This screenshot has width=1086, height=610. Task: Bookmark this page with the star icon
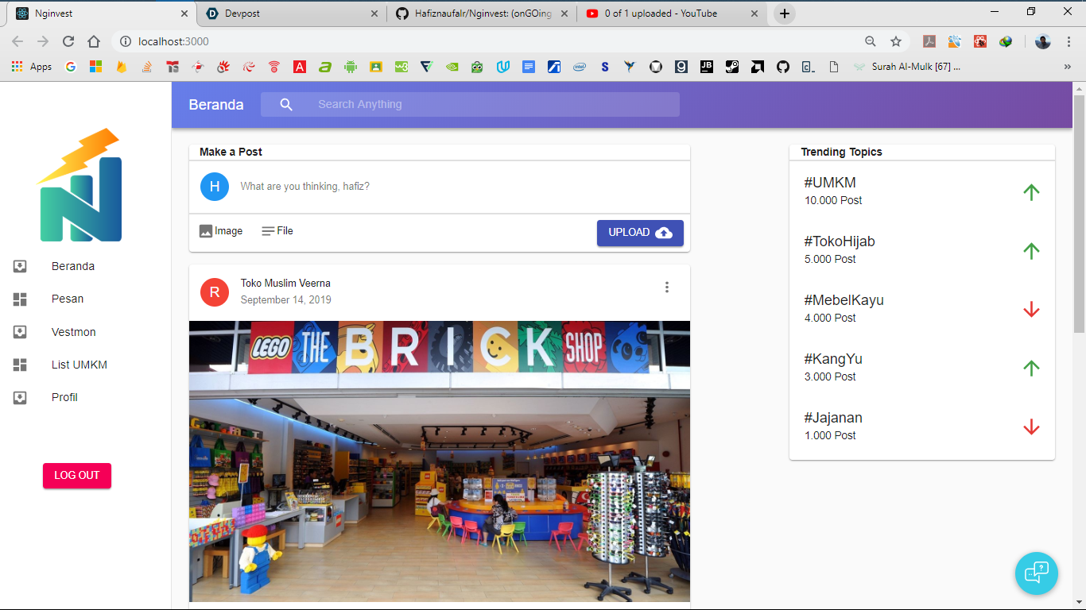click(x=896, y=41)
